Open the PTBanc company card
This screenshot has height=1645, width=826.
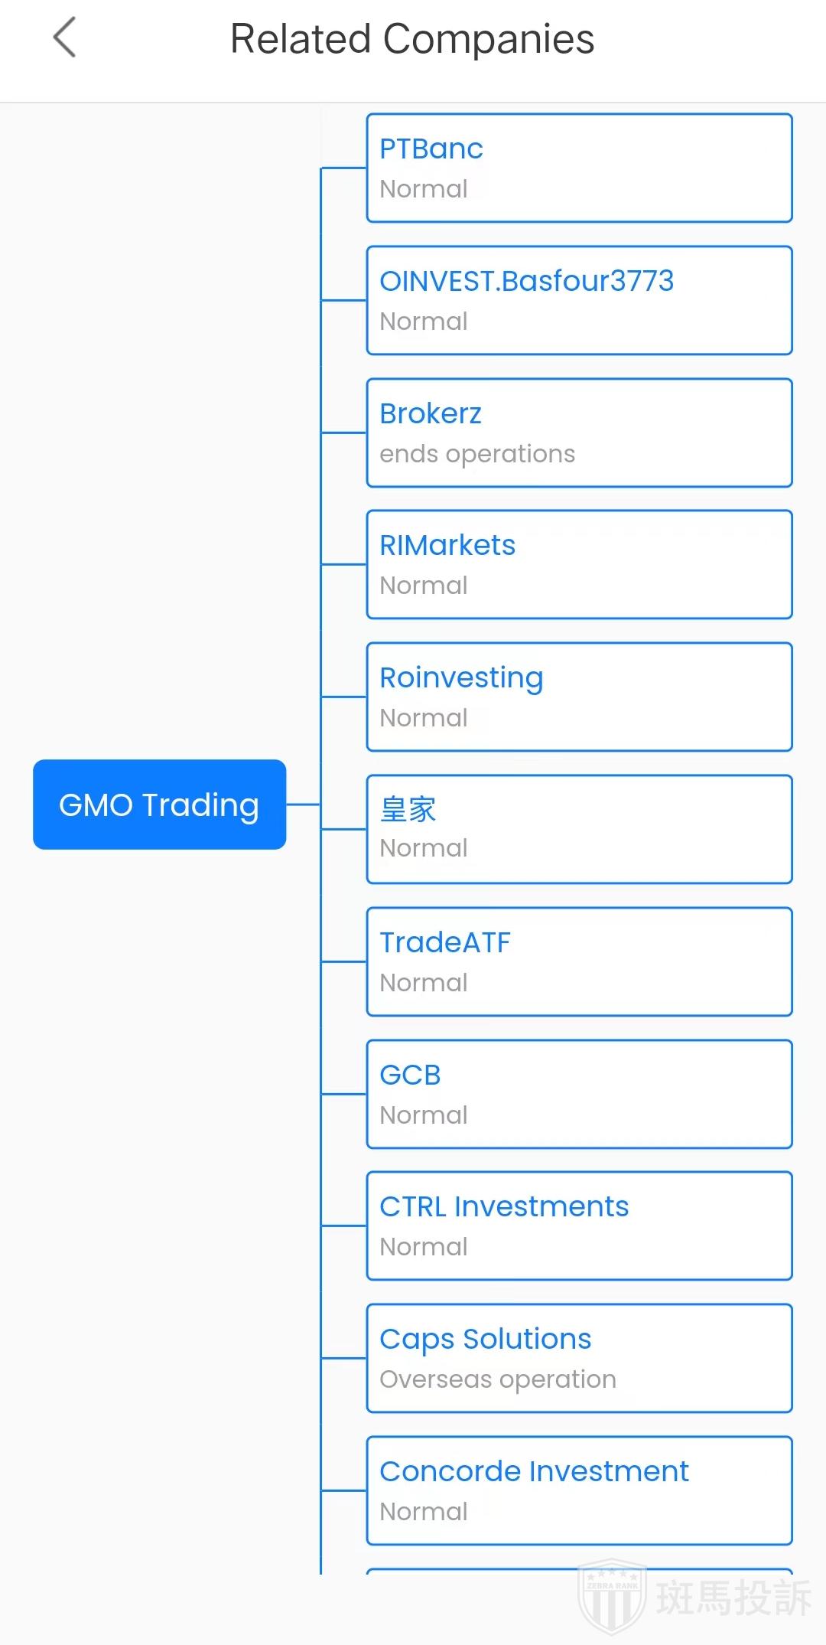579,168
